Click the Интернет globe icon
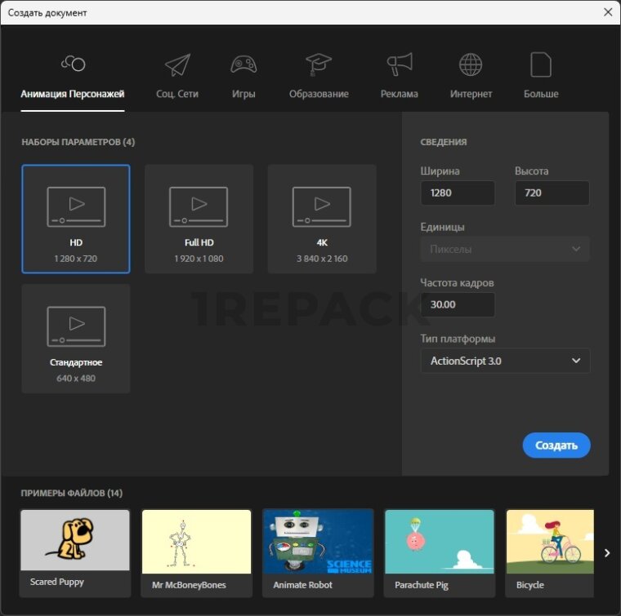 (x=471, y=65)
